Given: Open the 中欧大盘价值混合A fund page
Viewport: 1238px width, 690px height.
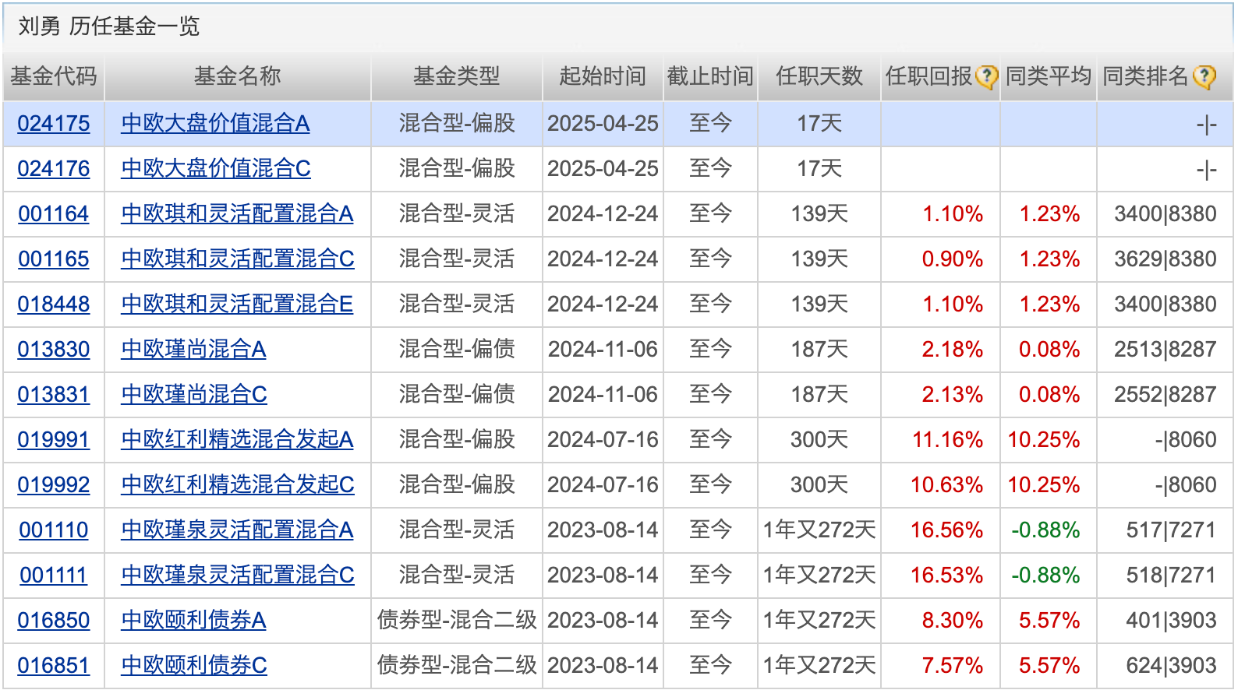Looking at the screenshot, I should (x=215, y=123).
